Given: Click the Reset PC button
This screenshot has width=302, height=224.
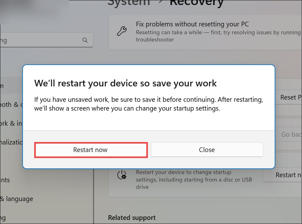Looking at the screenshot, I should click(288, 97).
